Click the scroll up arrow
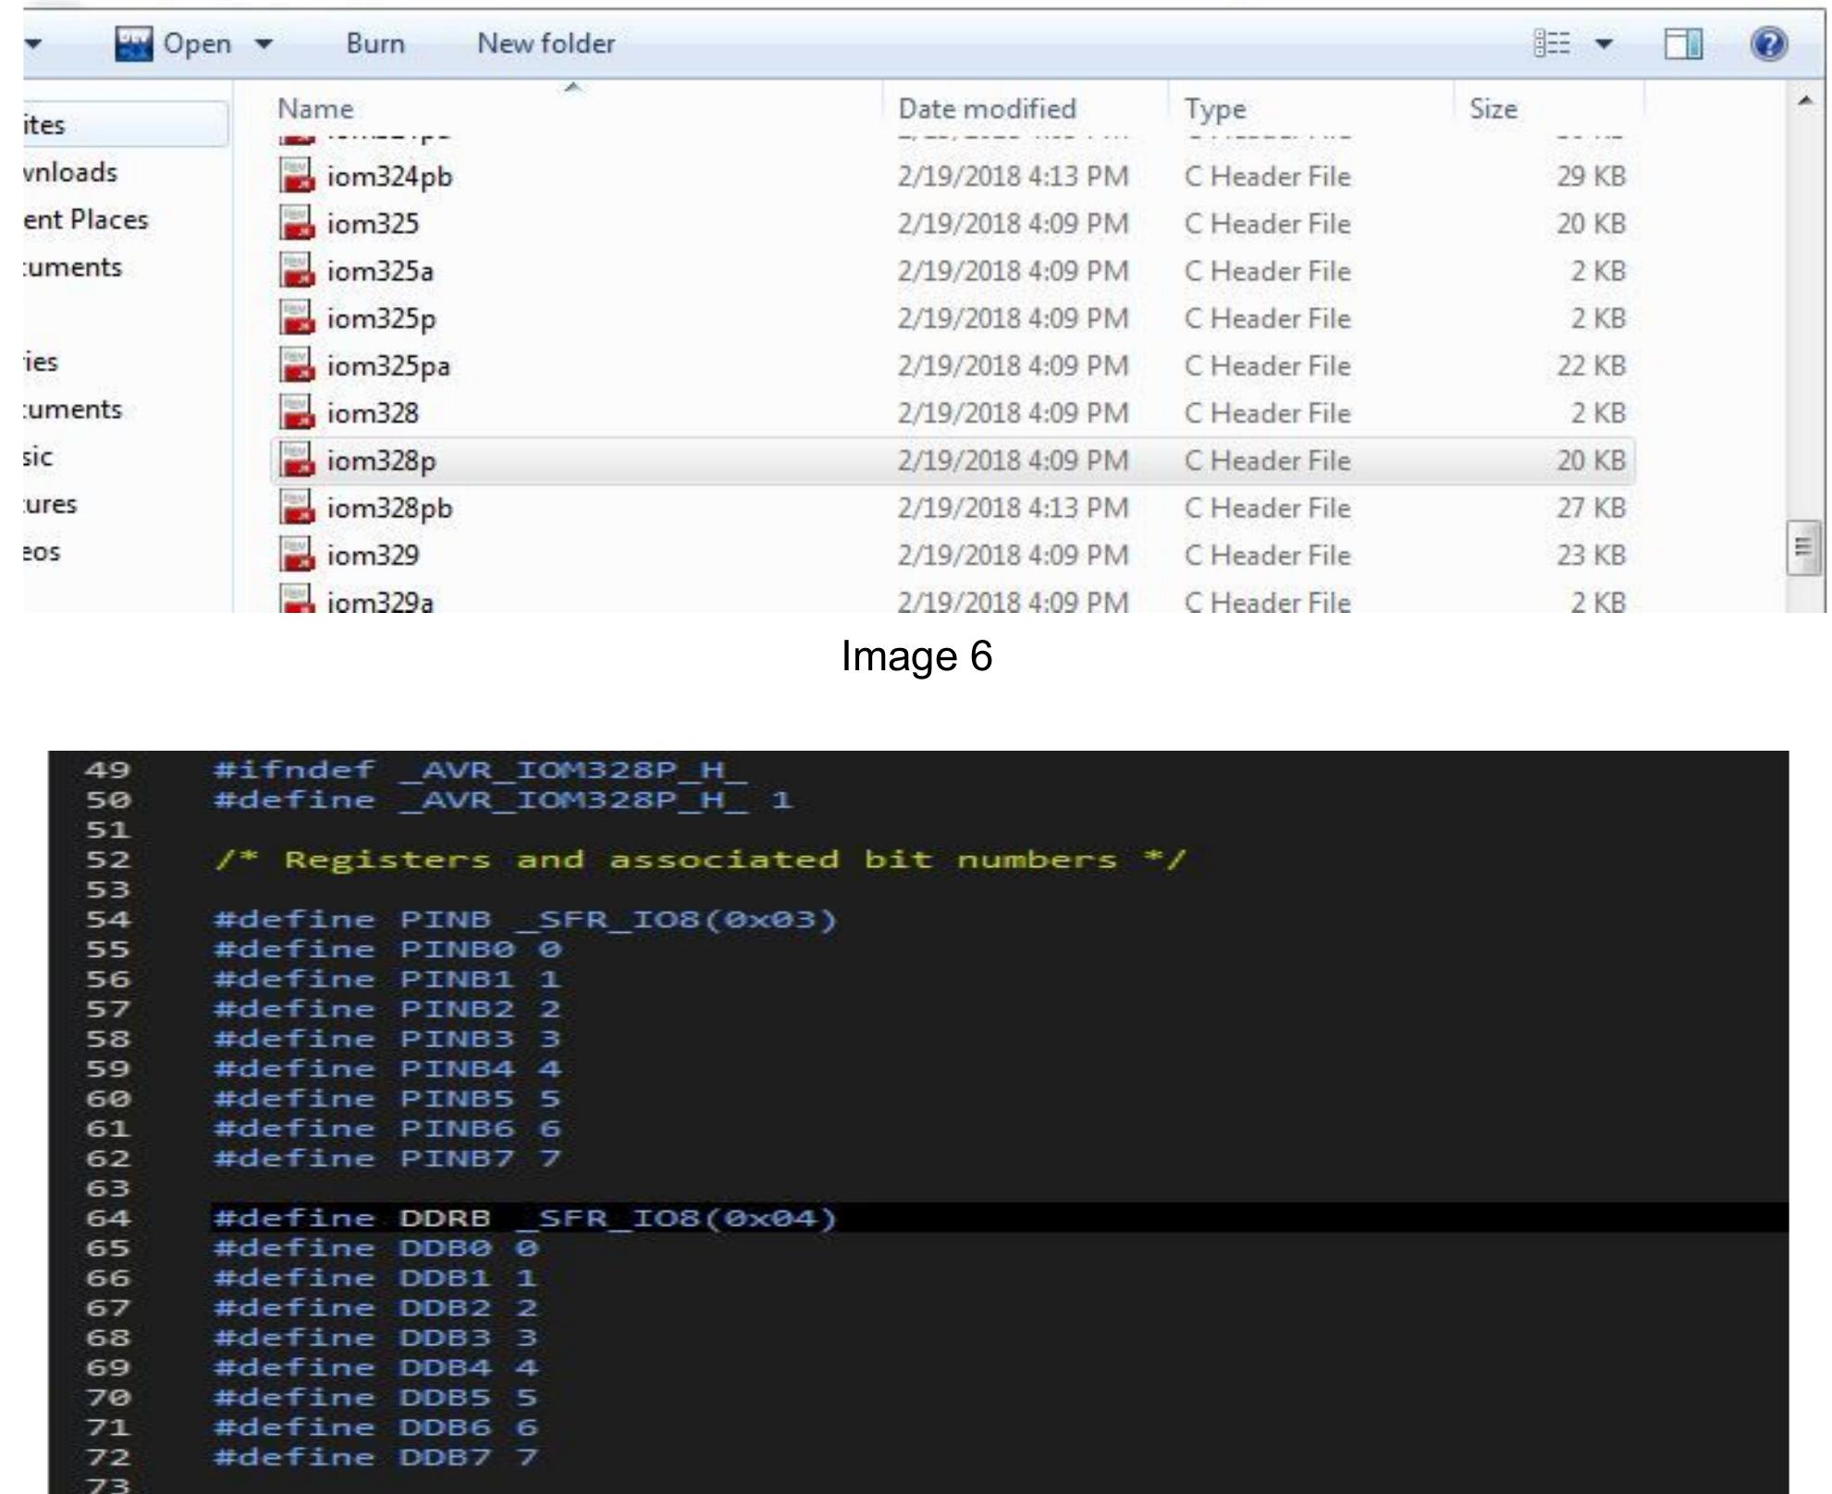The width and height of the screenshot is (1832, 1494). coord(1804,101)
